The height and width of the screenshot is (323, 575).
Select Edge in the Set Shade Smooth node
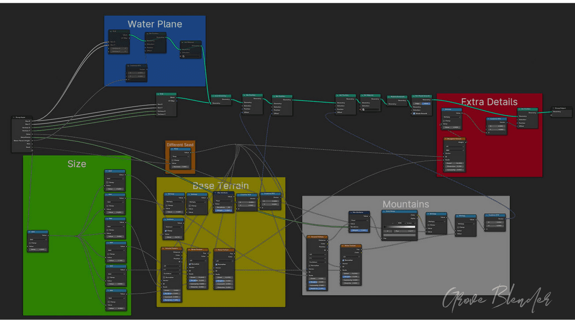pyautogui.click(x=417, y=103)
